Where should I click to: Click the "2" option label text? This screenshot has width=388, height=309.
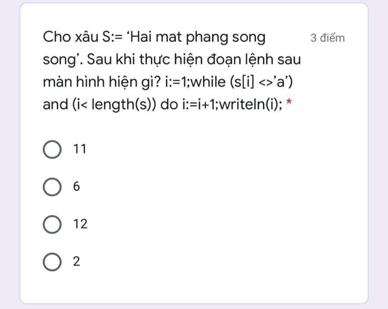77,262
